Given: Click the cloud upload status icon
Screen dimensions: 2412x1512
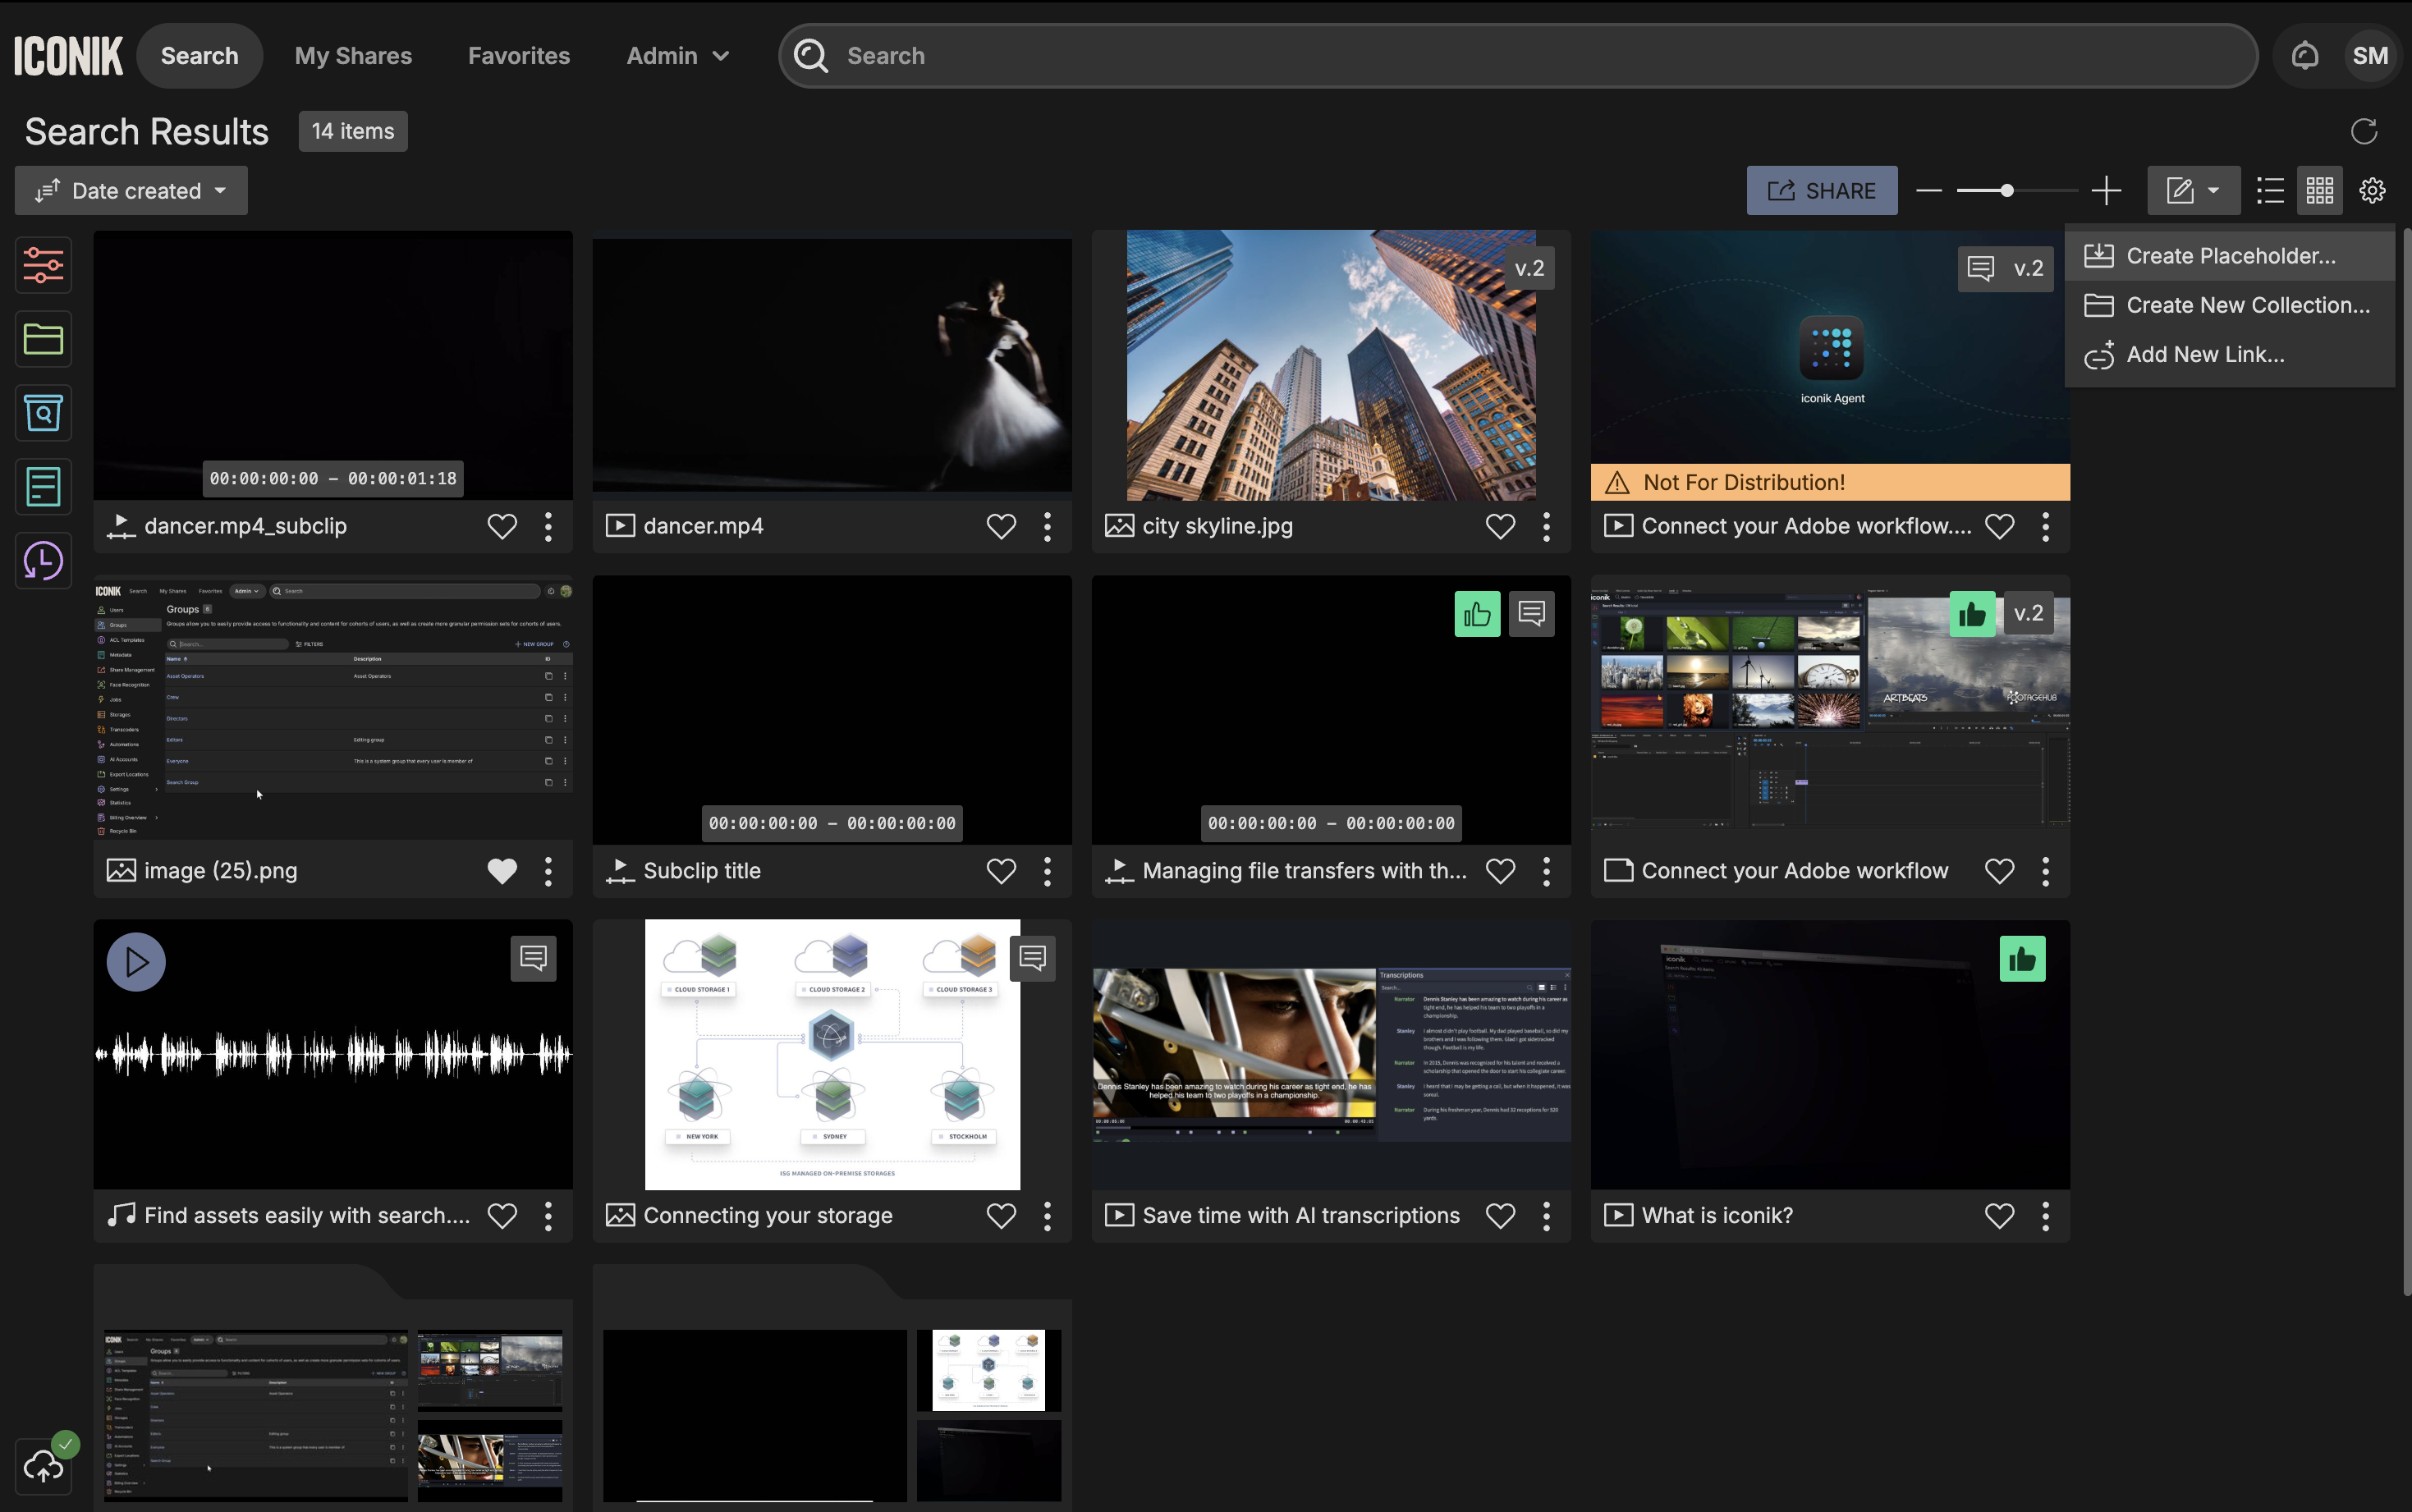Looking at the screenshot, I should point(43,1466).
